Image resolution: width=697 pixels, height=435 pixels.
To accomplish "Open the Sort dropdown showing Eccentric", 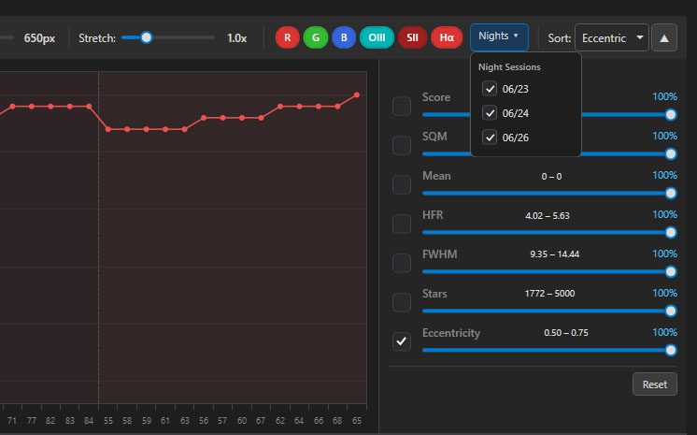I will pos(612,37).
